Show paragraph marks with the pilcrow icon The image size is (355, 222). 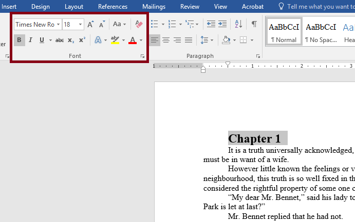254,24
